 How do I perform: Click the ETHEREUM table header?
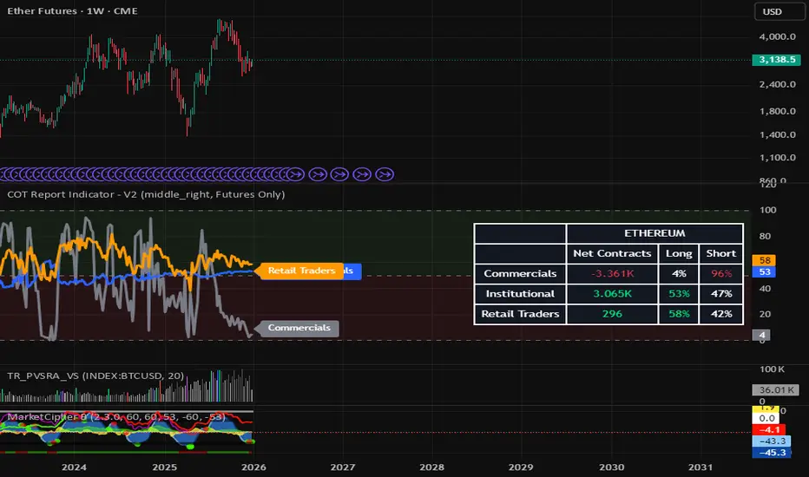[654, 233]
